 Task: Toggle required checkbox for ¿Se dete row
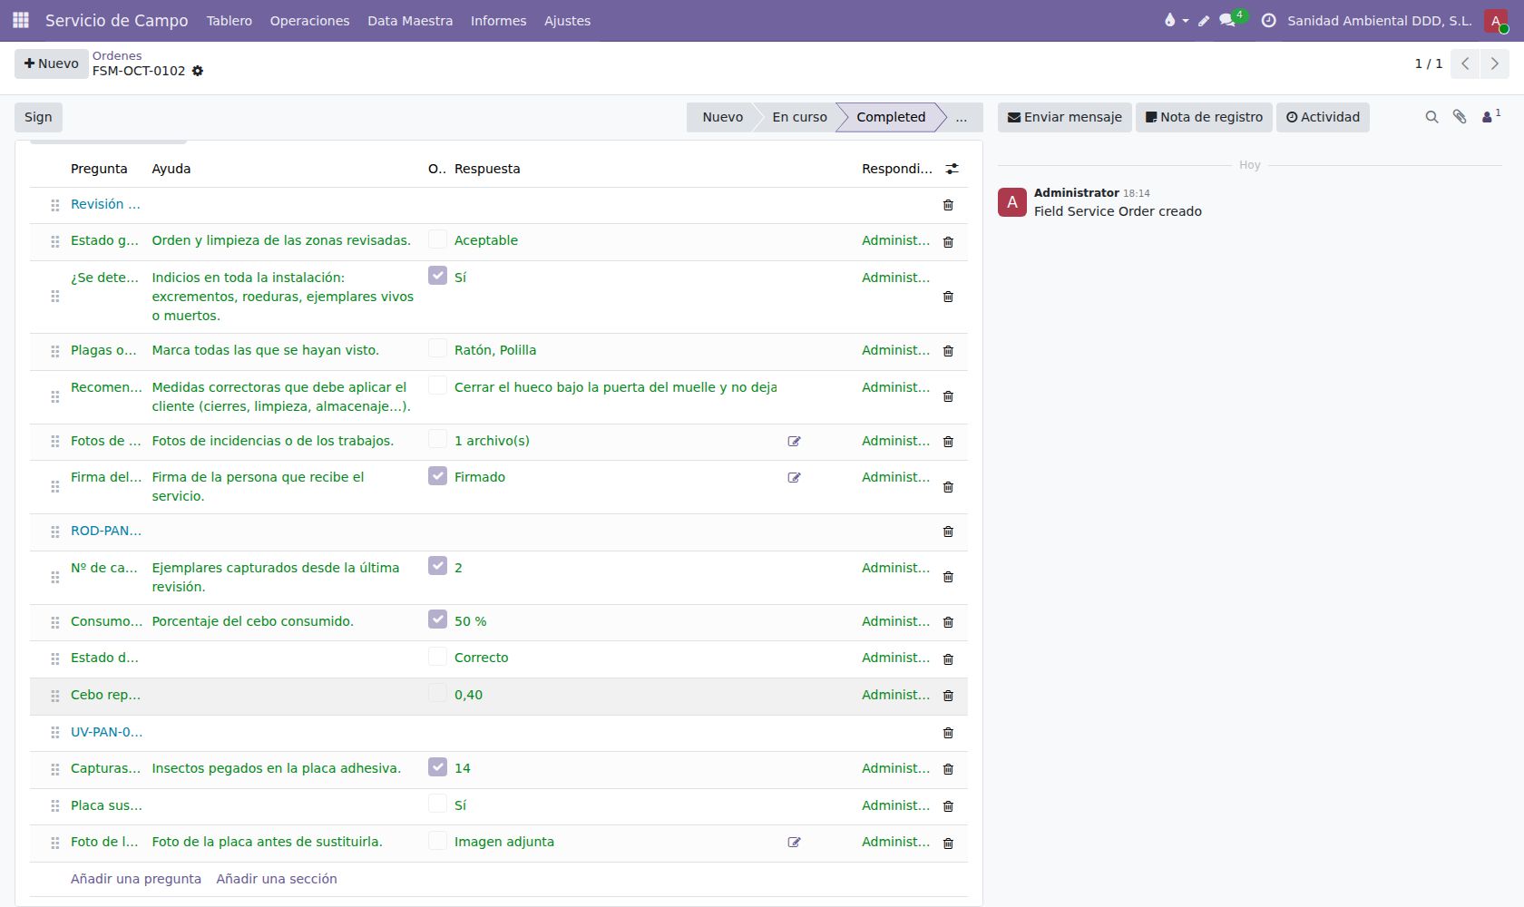point(437,276)
